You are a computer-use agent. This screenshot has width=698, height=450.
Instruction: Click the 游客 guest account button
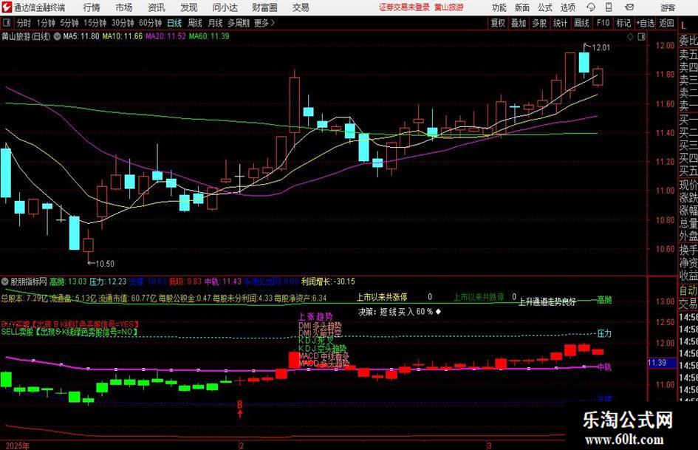(x=667, y=7)
